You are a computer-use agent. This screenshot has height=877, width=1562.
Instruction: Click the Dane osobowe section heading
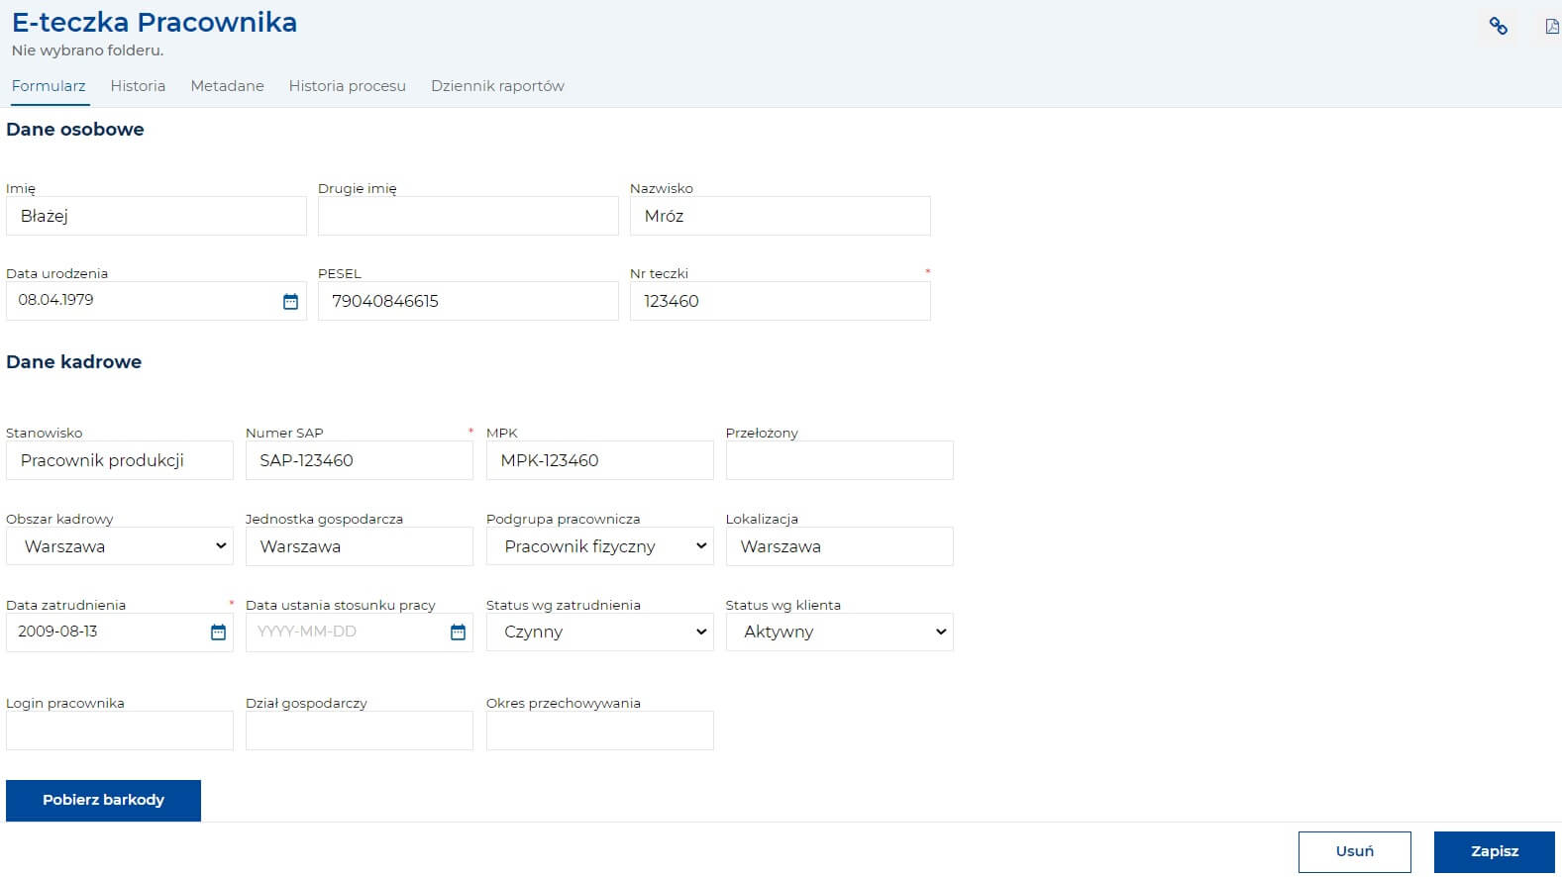coord(75,130)
